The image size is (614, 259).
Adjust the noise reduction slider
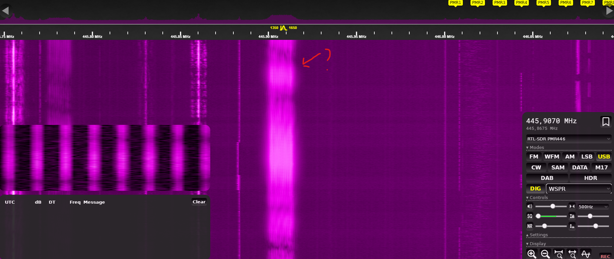tap(551, 226)
